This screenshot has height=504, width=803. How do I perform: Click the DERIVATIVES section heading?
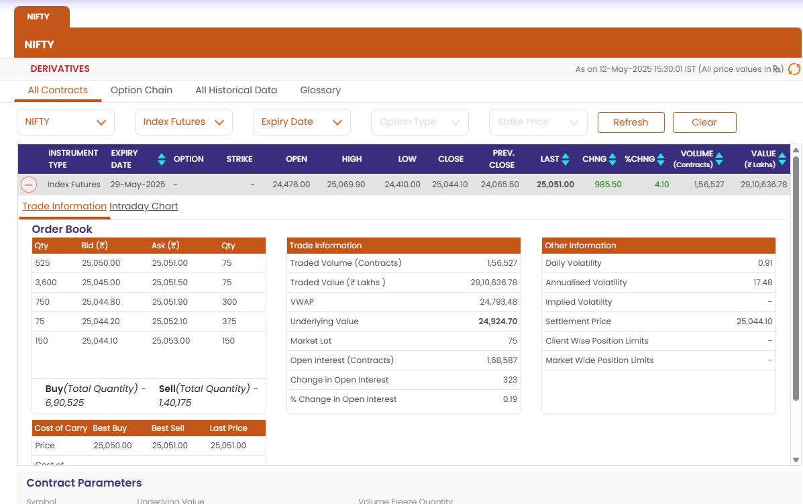(x=60, y=68)
